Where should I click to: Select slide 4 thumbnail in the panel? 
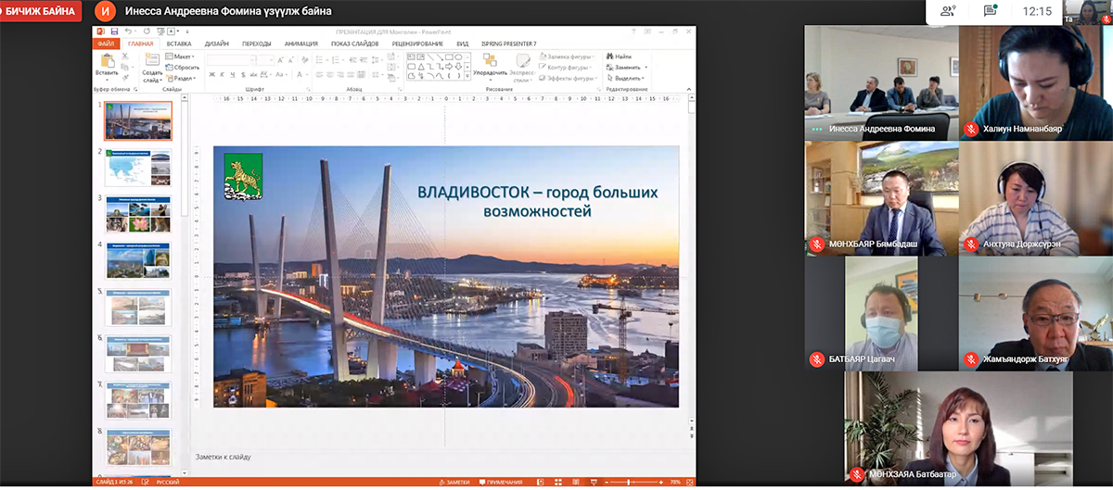click(138, 260)
